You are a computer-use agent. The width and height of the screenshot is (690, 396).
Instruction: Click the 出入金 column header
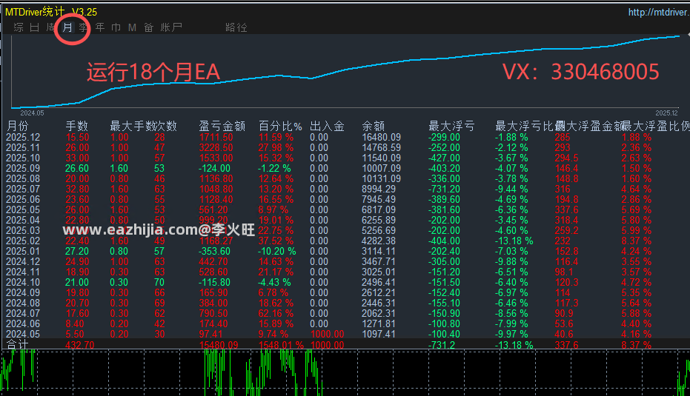(327, 127)
